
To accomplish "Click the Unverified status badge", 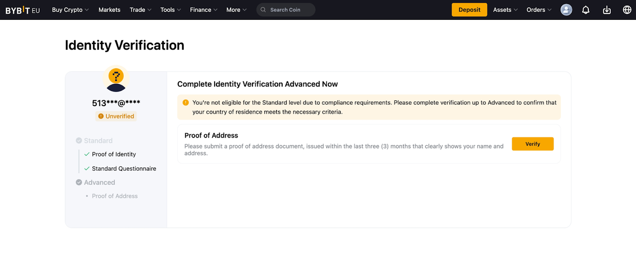I will pos(116,116).
